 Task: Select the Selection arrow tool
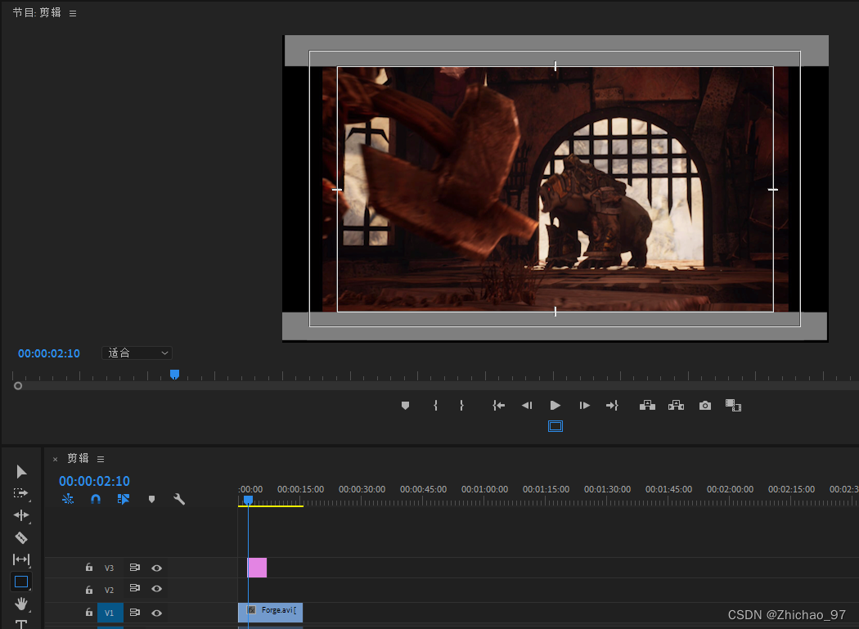(21, 472)
